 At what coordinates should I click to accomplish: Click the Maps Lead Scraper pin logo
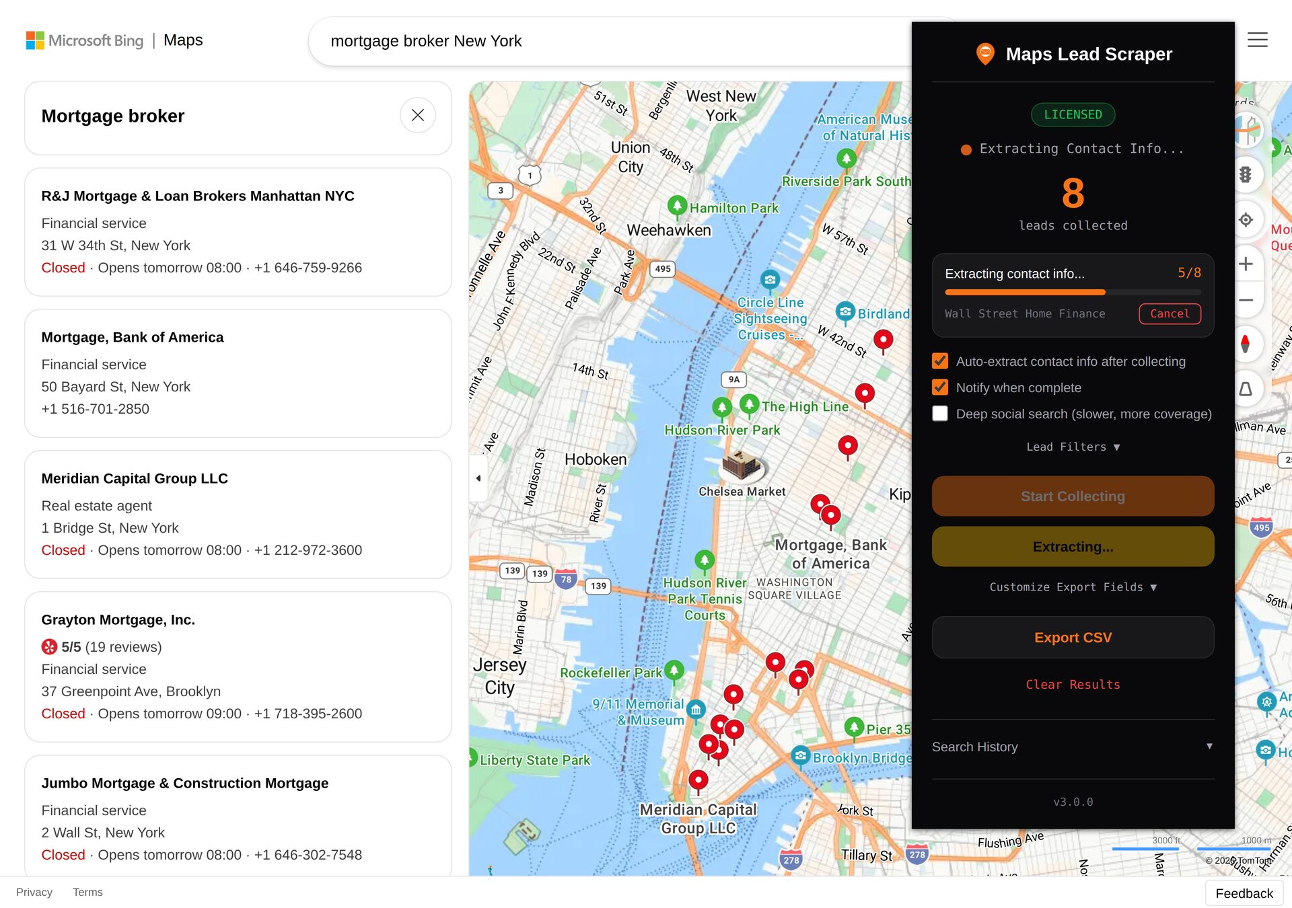point(985,54)
